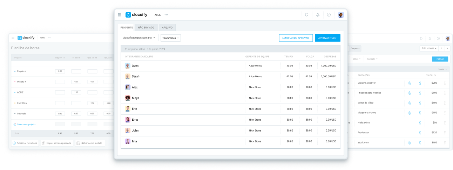Viewport: 453px width, 170px height.
Task: Click the puzzle piece integrations icon
Action: [306, 15]
